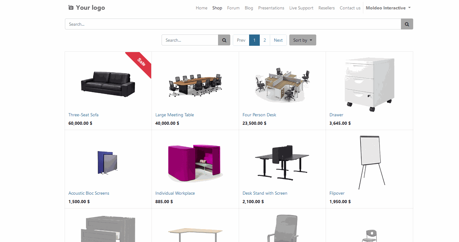Open the Four Person Desk link

[259, 115]
